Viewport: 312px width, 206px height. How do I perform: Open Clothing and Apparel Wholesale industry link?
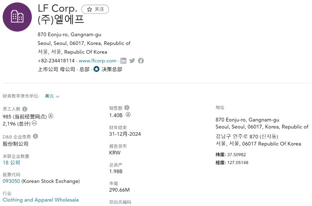tap(41, 200)
